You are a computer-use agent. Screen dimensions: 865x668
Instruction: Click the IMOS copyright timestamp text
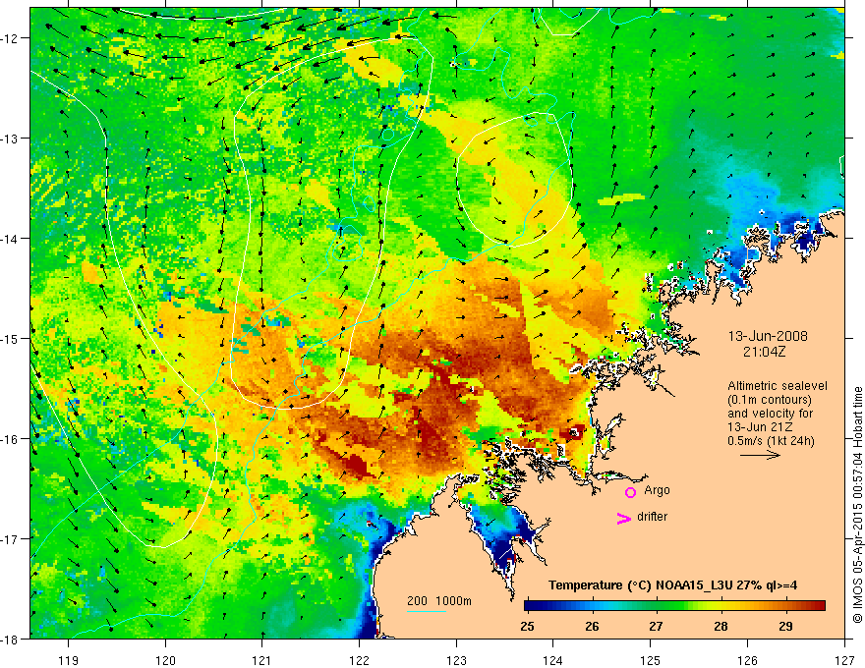pyautogui.click(x=857, y=505)
